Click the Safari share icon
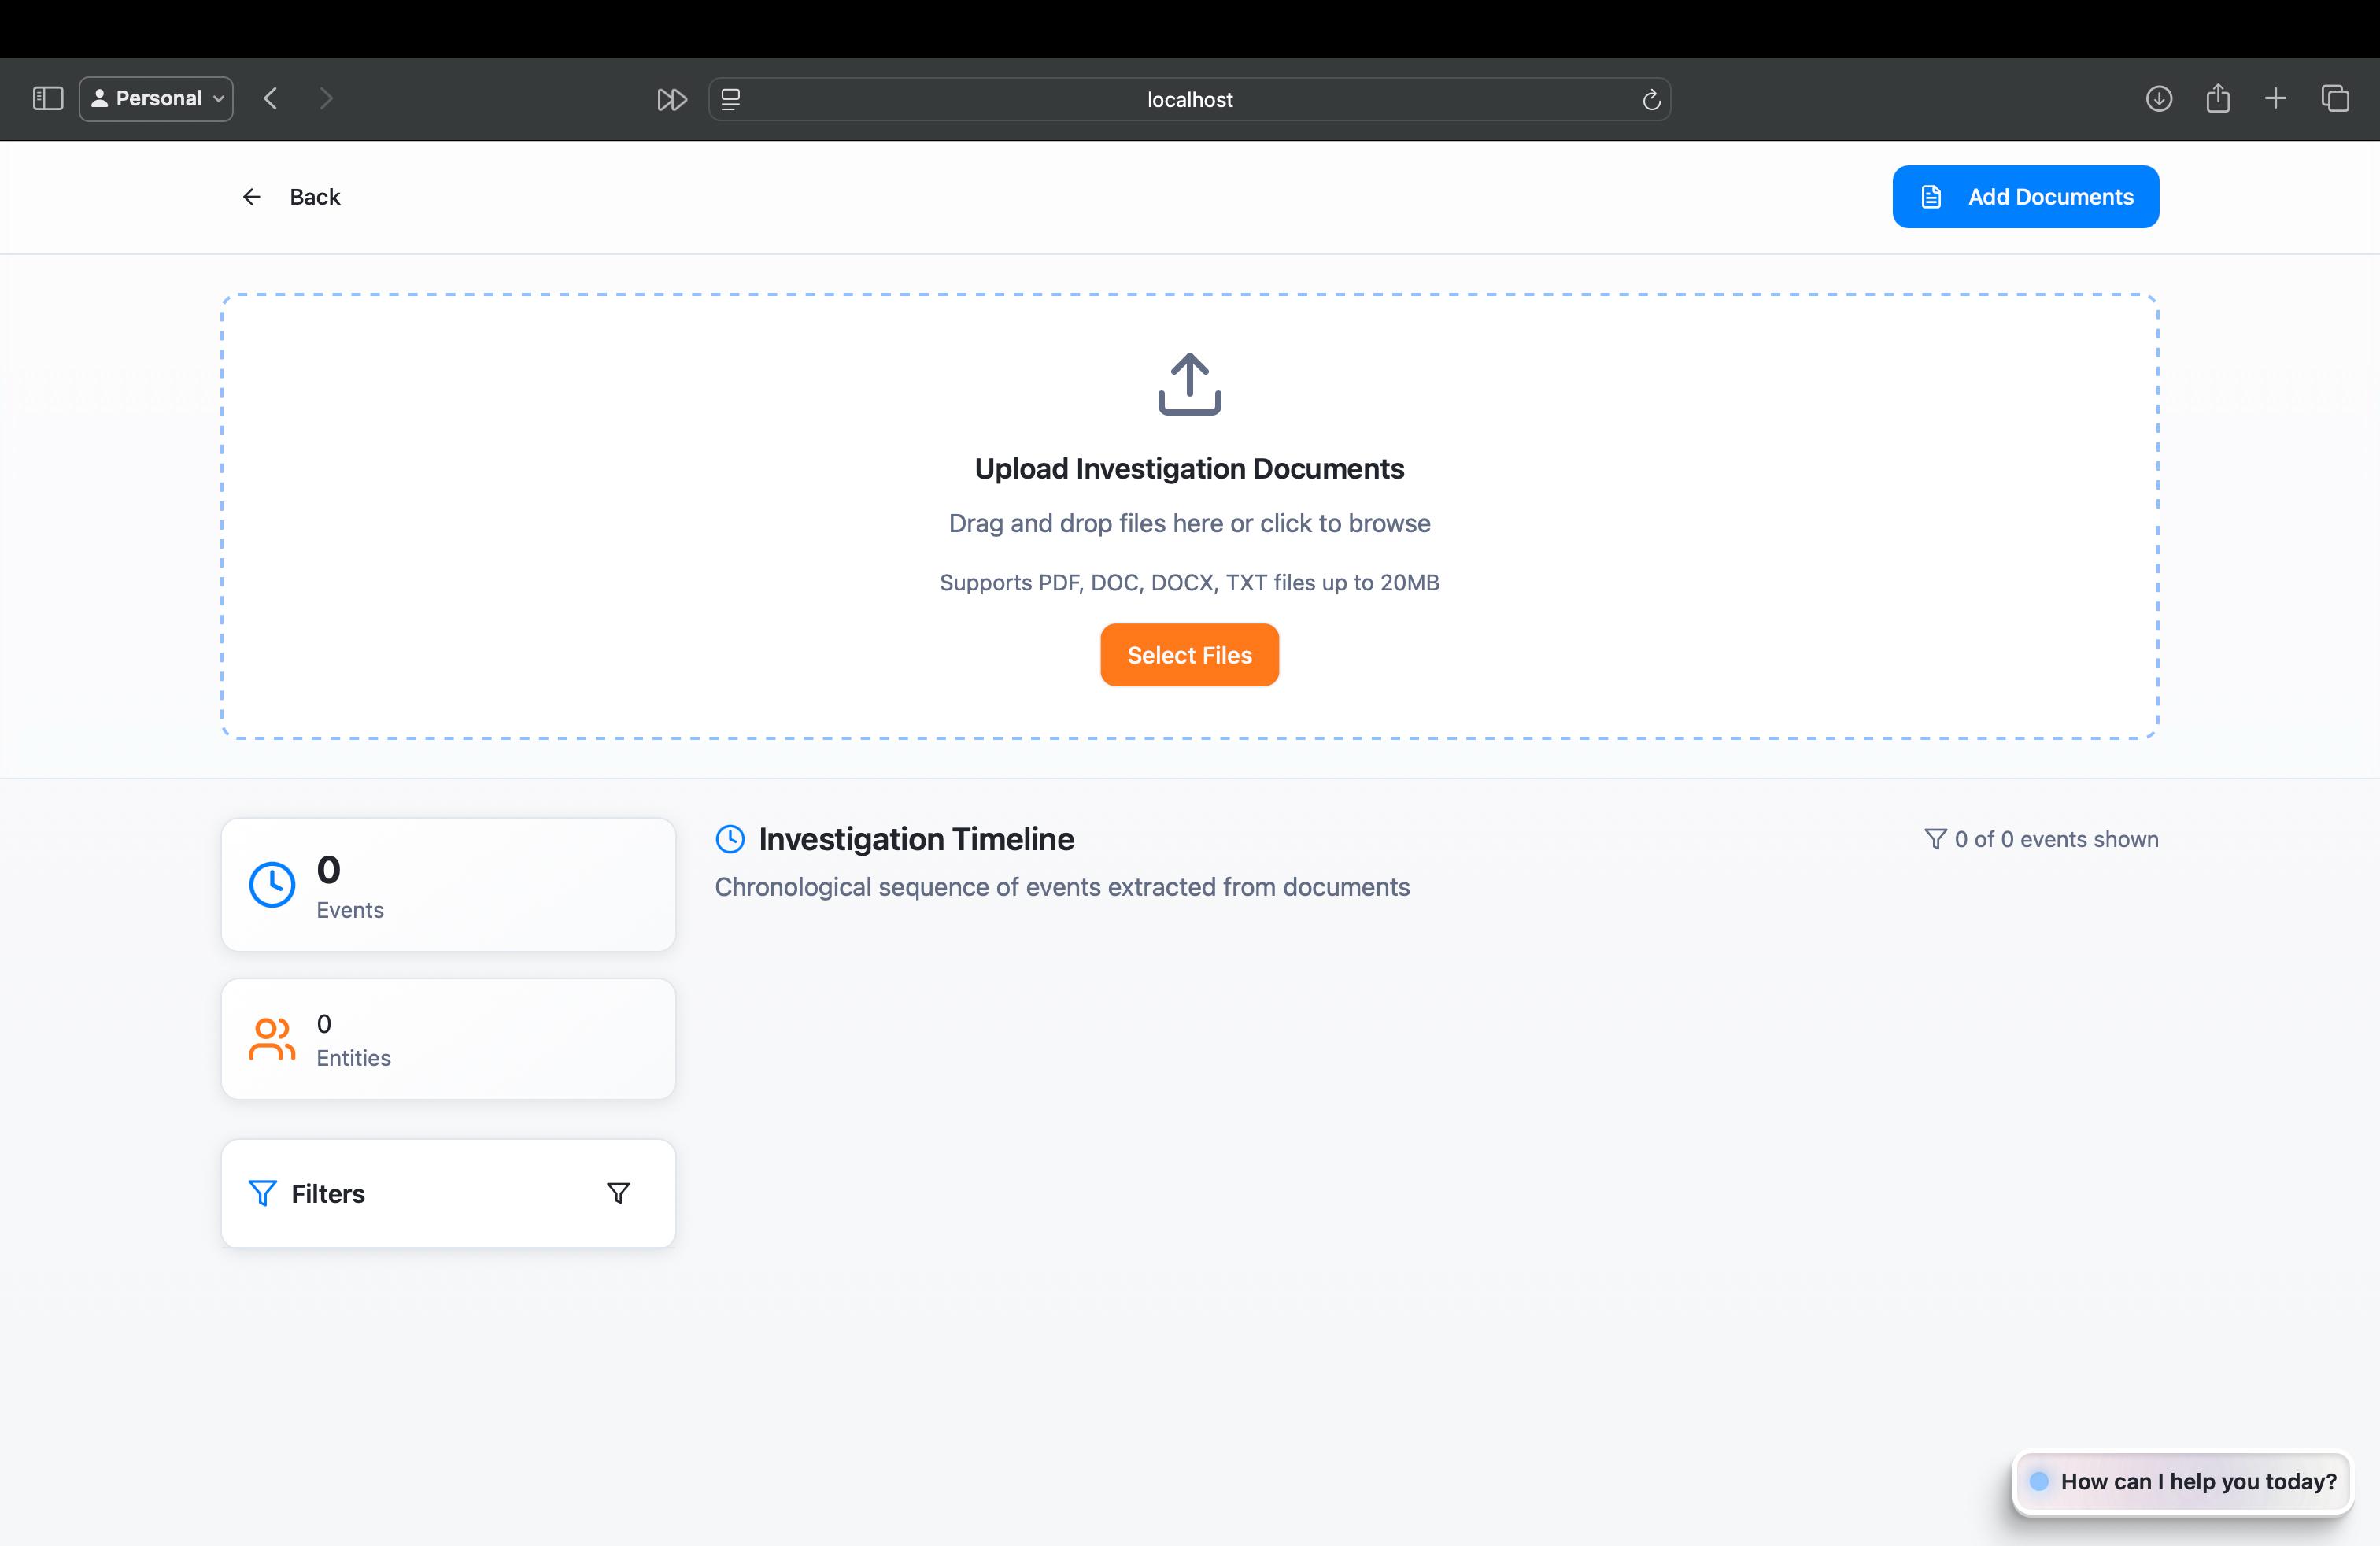 (2218, 99)
